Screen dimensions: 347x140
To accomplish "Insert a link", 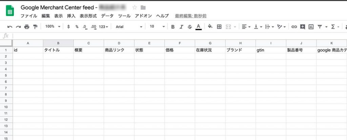I will click(294, 27).
